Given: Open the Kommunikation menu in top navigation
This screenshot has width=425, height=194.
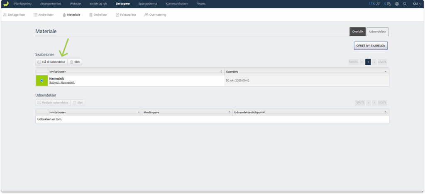Looking at the screenshot, I should tap(176, 4).
